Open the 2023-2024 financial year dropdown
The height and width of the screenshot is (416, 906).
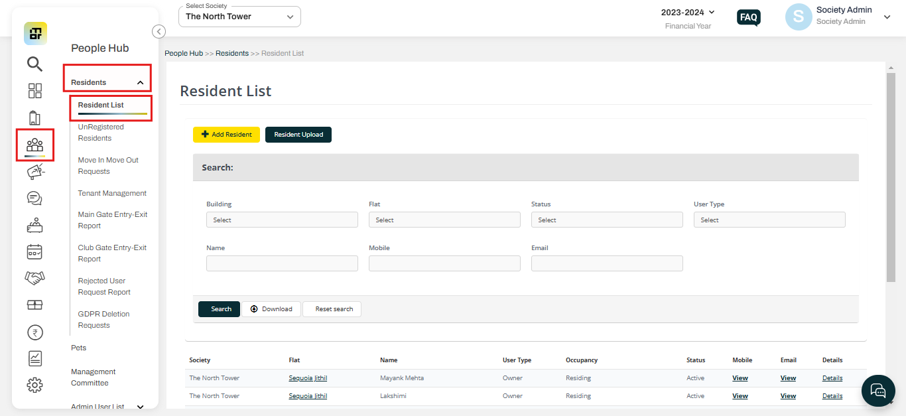pos(688,12)
